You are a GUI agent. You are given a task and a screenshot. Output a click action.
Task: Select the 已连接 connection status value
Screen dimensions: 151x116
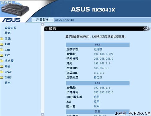tap(98, 49)
